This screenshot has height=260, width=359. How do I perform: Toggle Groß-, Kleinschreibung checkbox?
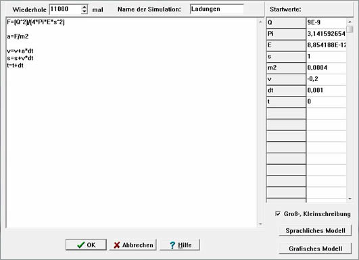(x=278, y=214)
